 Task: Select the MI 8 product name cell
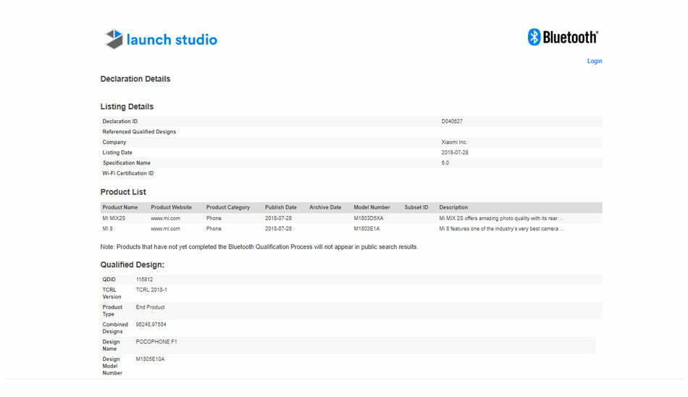pos(107,229)
